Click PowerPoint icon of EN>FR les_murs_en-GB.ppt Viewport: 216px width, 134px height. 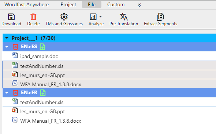[15, 110]
